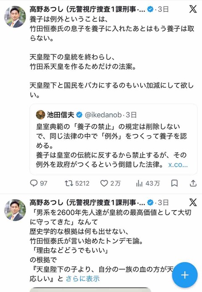Image resolution: width=202 pixels, height=292 pixels.
Task: Tap the X logo on first post
Action: click(x=193, y=9)
